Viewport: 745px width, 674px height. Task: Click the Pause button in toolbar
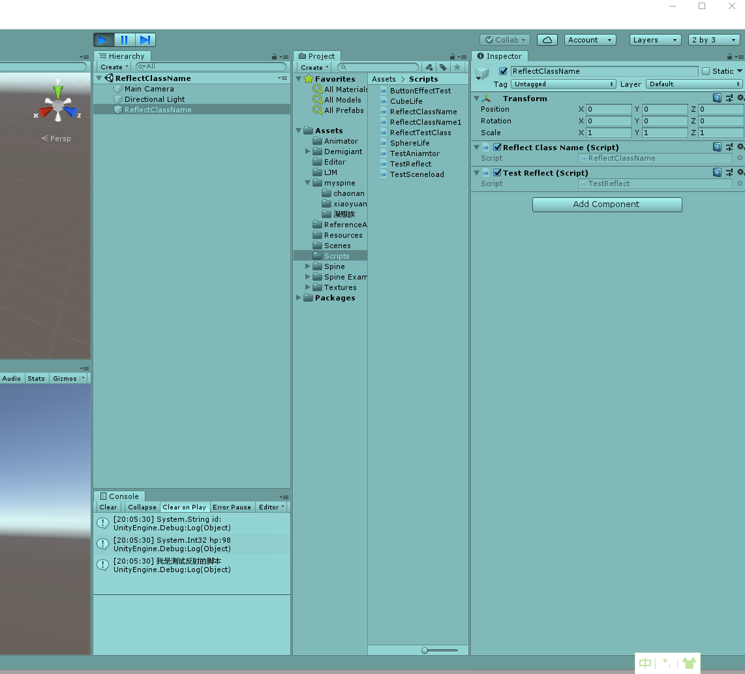(125, 40)
